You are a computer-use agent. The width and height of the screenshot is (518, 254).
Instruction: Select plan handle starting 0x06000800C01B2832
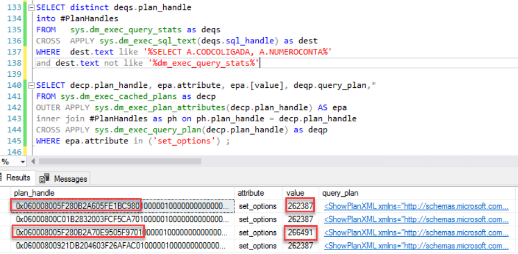[x=122, y=219]
